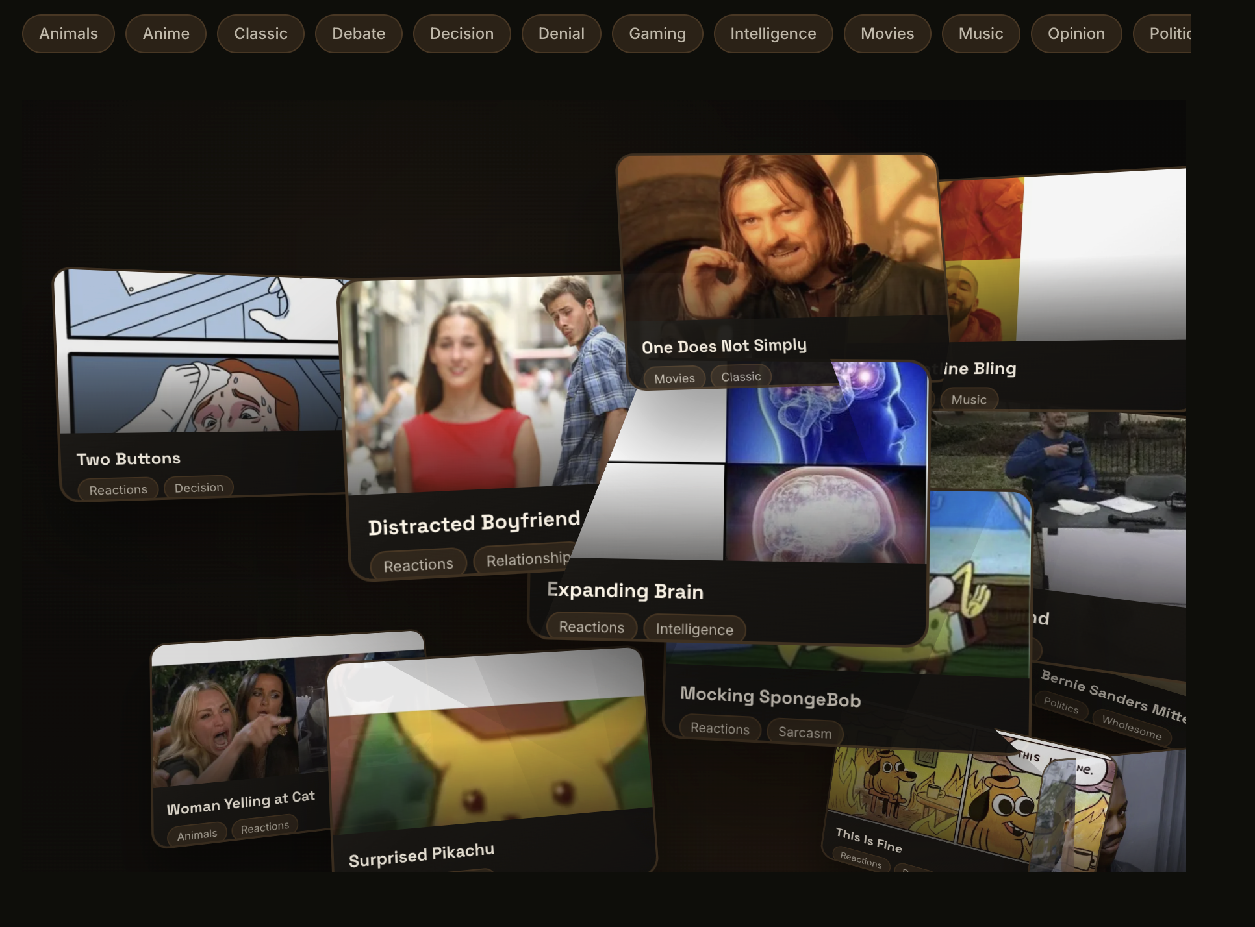Enable the Gaming filter chip

click(657, 34)
